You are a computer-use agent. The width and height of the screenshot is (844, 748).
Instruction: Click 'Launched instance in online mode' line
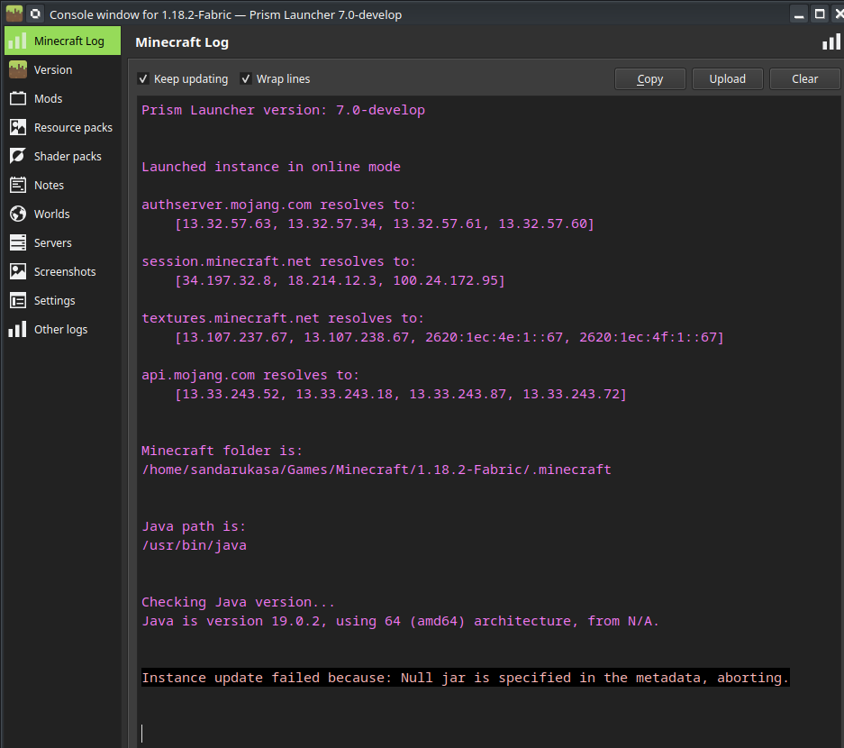[271, 167]
